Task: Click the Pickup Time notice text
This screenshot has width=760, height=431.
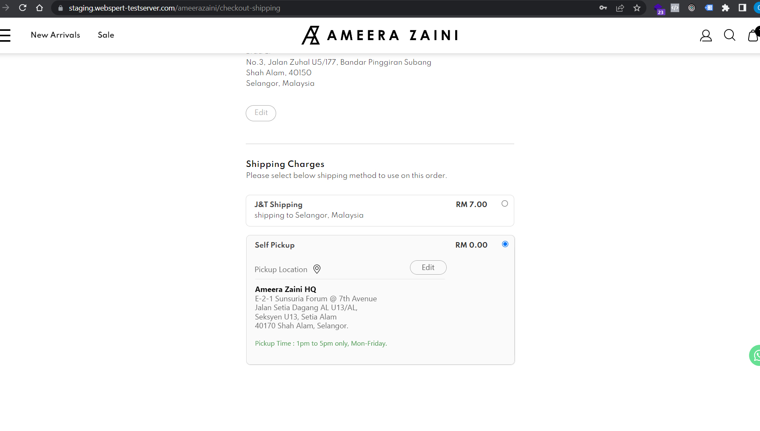Action: [x=321, y=344]
